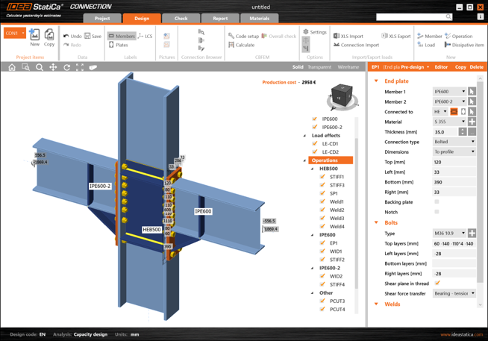Viewport: 488px width, 341px height.
Task: Select the pan view tool
Action: coord(53,67)
